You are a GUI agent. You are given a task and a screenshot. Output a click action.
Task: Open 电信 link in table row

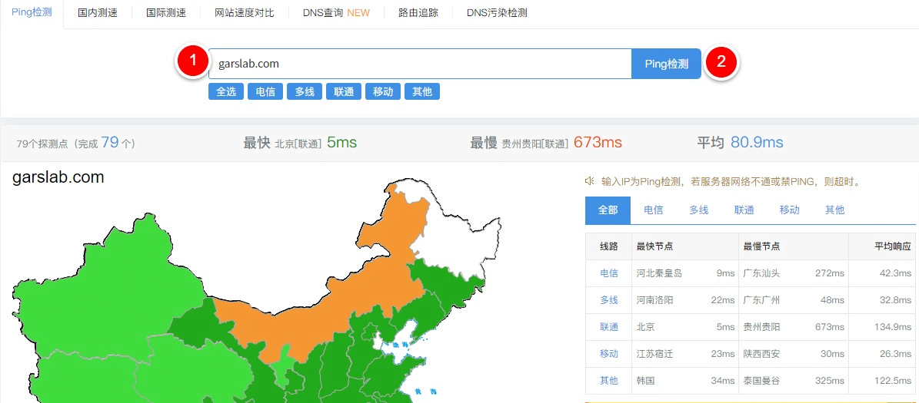pyautogui.click(x=608, y=273)
